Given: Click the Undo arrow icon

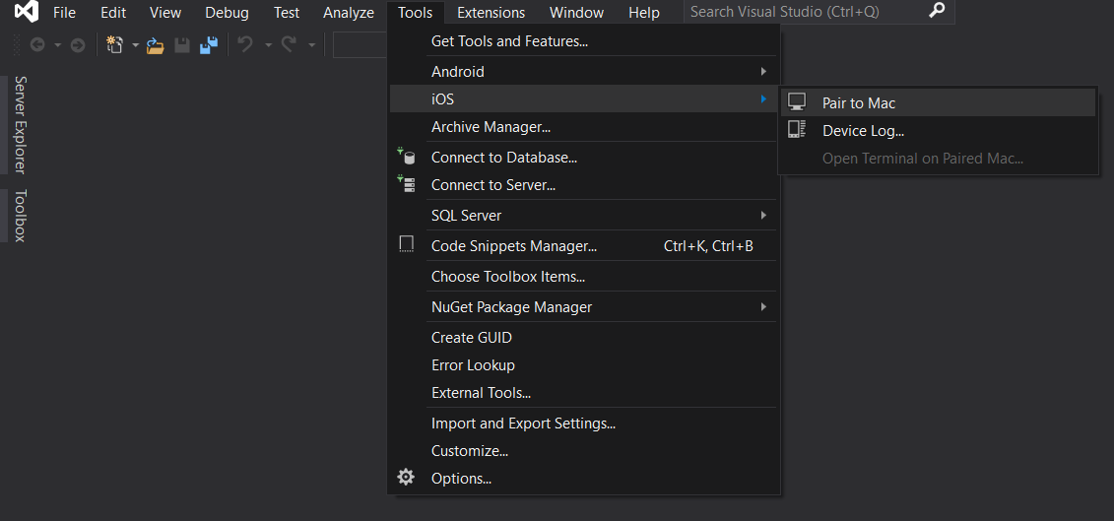Looking at the screenshot, I should 245,44.
